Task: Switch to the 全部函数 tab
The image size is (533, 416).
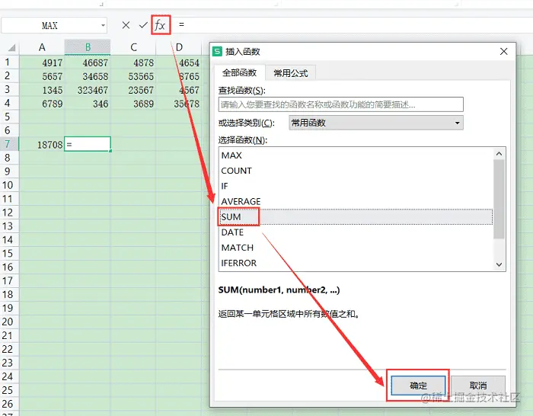Action: 239,73
